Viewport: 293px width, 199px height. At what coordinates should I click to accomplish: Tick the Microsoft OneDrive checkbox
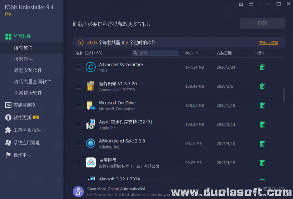coord(78,105)
